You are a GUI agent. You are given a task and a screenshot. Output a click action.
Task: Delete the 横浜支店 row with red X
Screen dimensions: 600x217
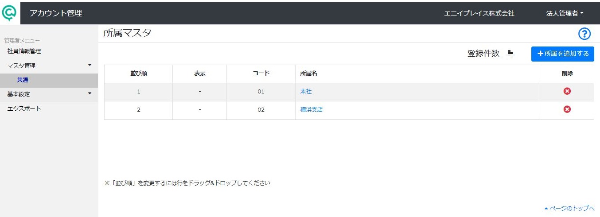click(567, 109)
